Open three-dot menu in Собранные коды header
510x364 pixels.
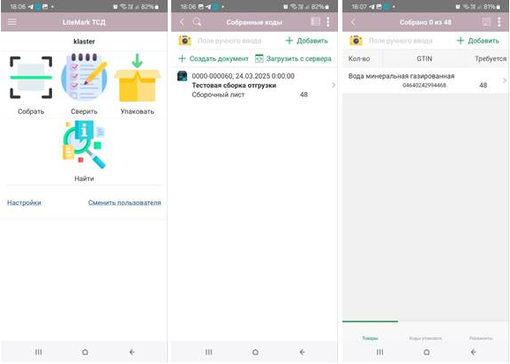click(328, 22)
